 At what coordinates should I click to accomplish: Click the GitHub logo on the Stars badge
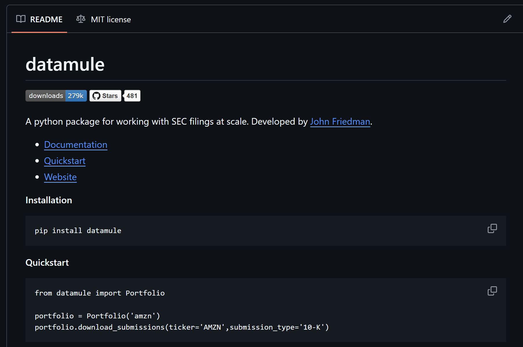pyautogui.click(x=97, y=95)
